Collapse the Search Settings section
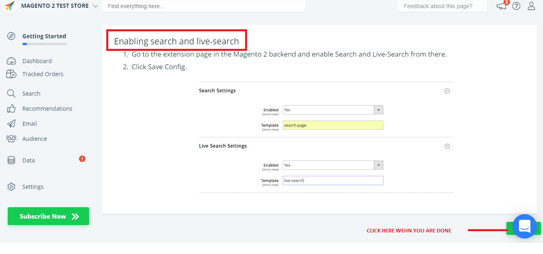The height and width of the screenshot is (254, 543). 447,91
